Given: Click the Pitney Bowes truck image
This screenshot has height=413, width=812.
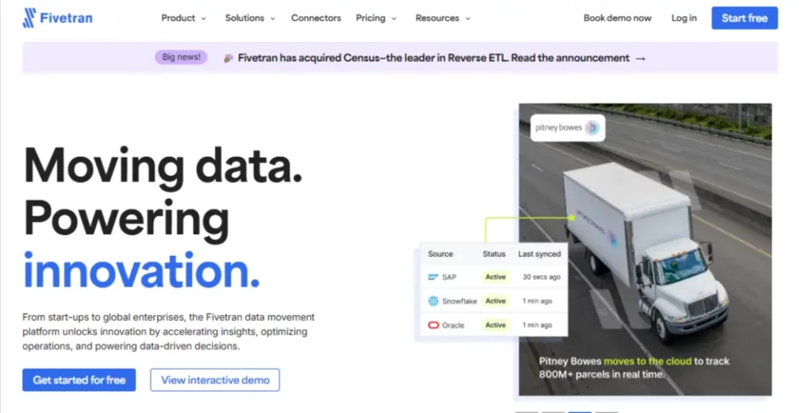Looking at the screenshot, I should [x=645, y=250].
